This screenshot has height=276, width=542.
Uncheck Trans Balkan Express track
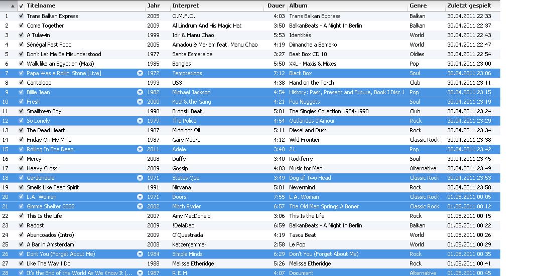[x=21, y=16]
